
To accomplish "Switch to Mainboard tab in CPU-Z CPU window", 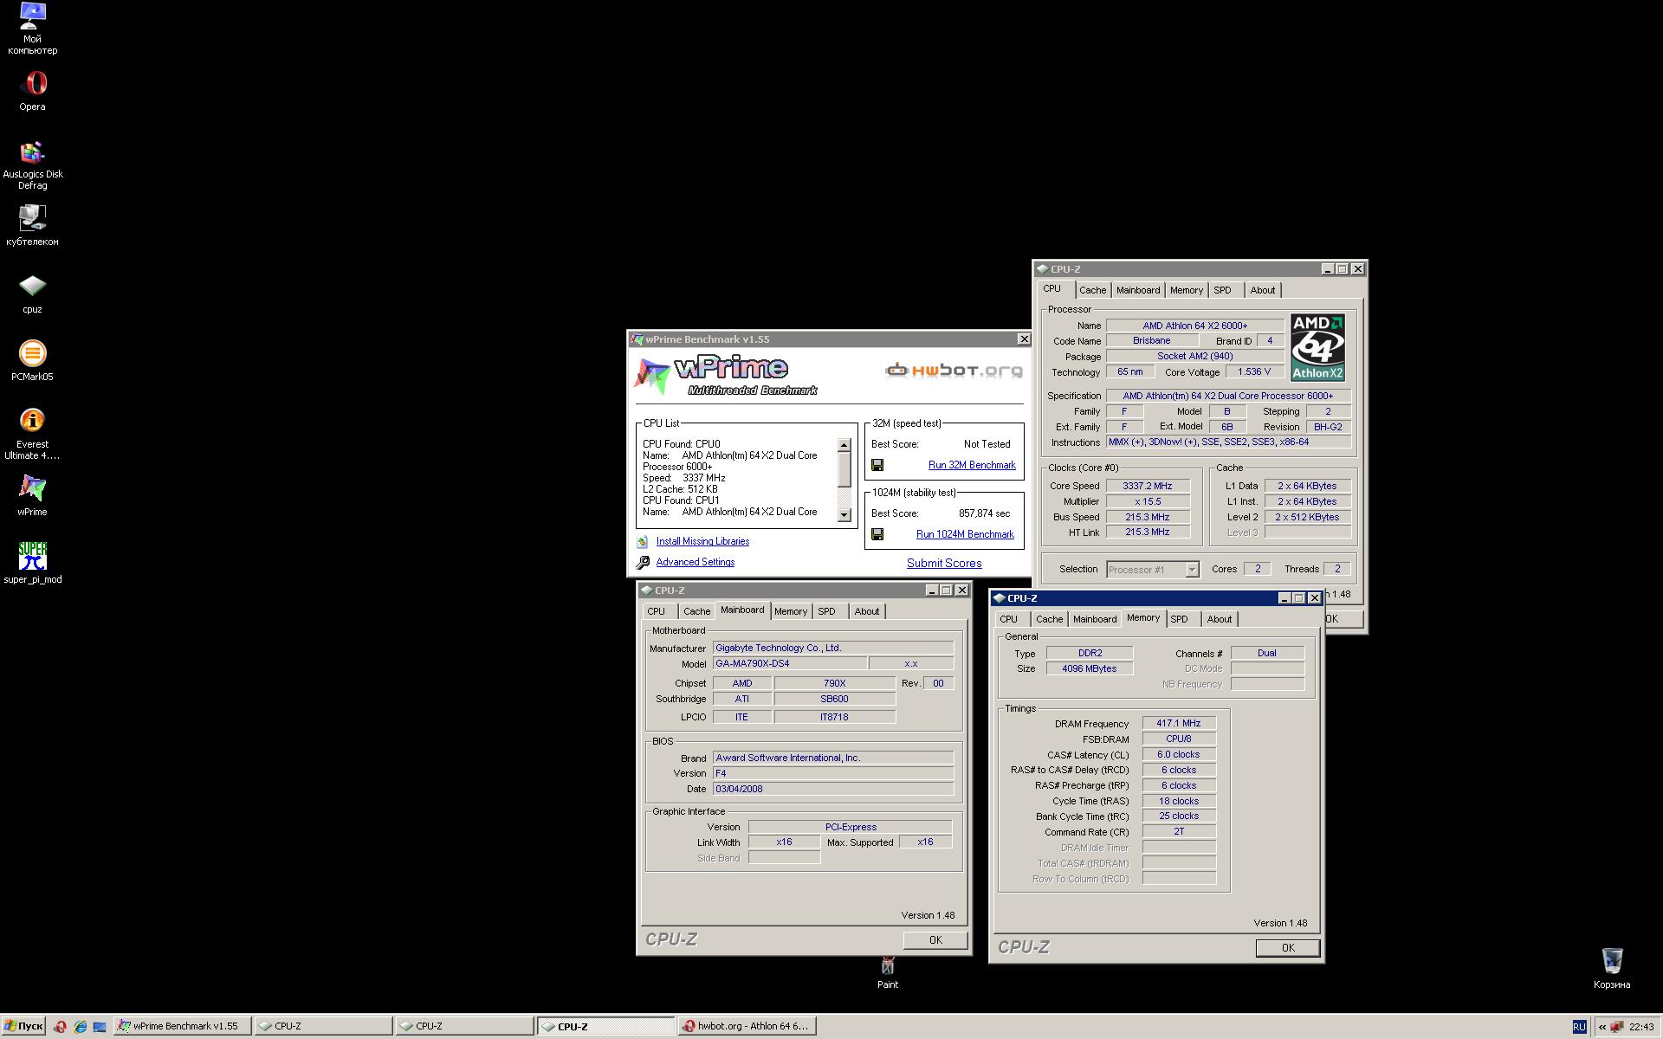I will pyautogui.click(x=1138, y=290).
